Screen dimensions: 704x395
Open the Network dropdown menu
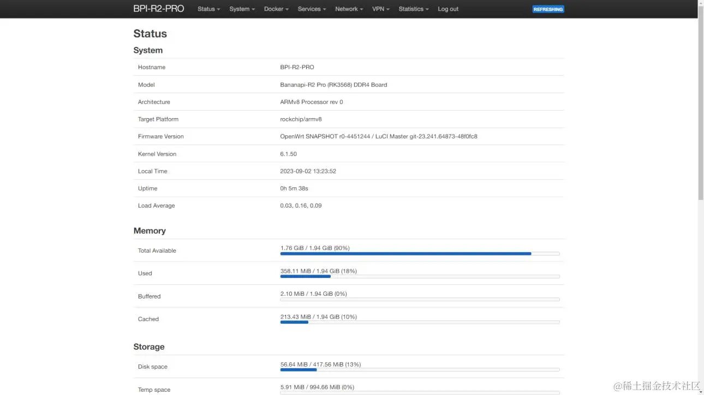(x=349, y=9)
